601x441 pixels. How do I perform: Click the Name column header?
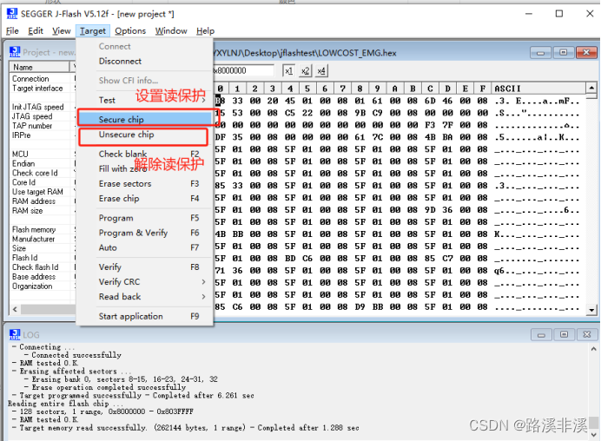tap(39, 67)
